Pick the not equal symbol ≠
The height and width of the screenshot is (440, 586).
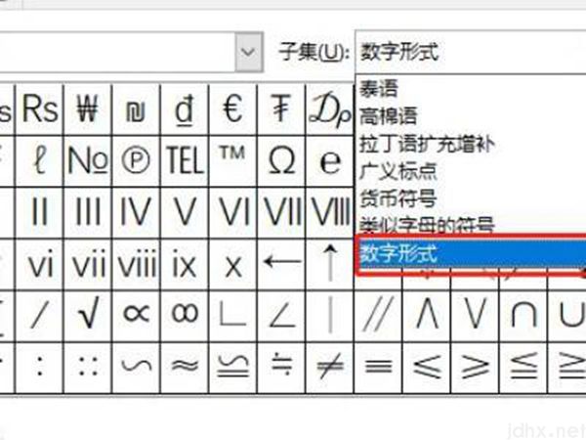pyautogui.click(x=330, y=367)
